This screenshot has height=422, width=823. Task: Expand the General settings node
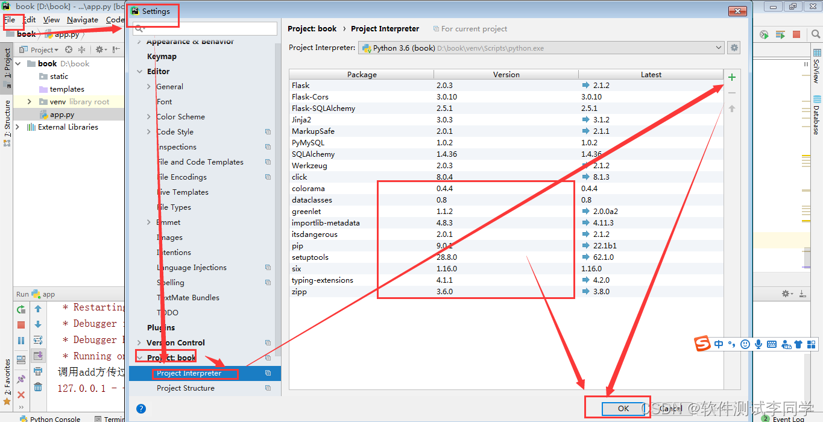(149, 87)
